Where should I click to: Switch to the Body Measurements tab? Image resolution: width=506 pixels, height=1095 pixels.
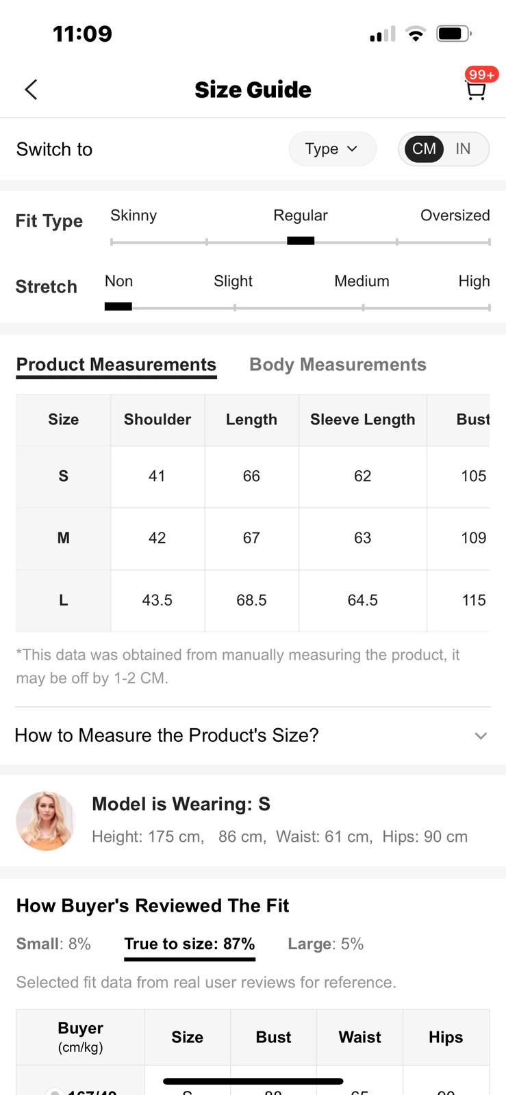[338, 365]
